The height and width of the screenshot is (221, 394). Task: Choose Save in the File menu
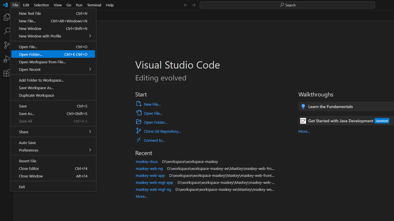point(53,106)
